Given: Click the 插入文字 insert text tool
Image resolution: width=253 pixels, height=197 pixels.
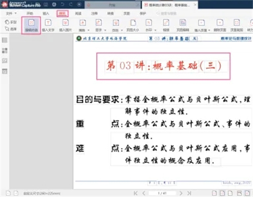Looking at the screenshot, I should (48, 25).
